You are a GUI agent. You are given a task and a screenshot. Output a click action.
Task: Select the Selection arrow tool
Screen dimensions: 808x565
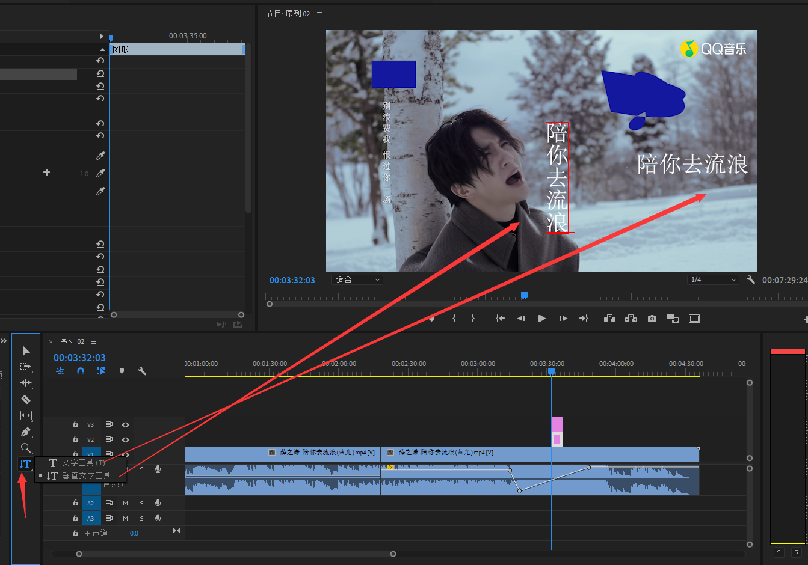[x=26, y=350]
